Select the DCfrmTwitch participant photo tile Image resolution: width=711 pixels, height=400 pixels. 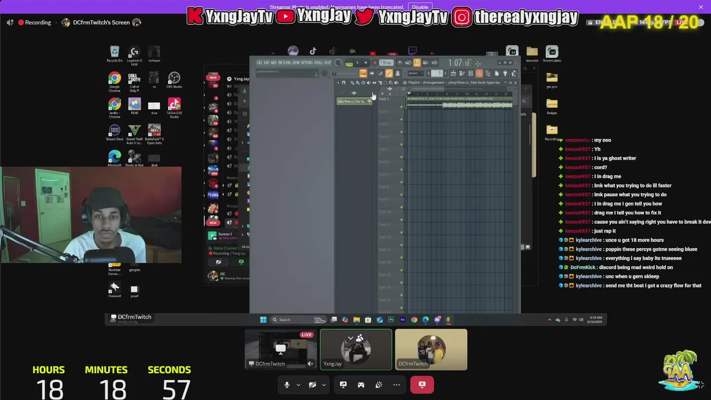coord(431,349)
